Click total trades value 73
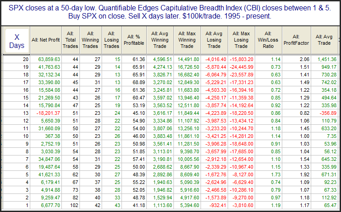 (x=75, y=190)
